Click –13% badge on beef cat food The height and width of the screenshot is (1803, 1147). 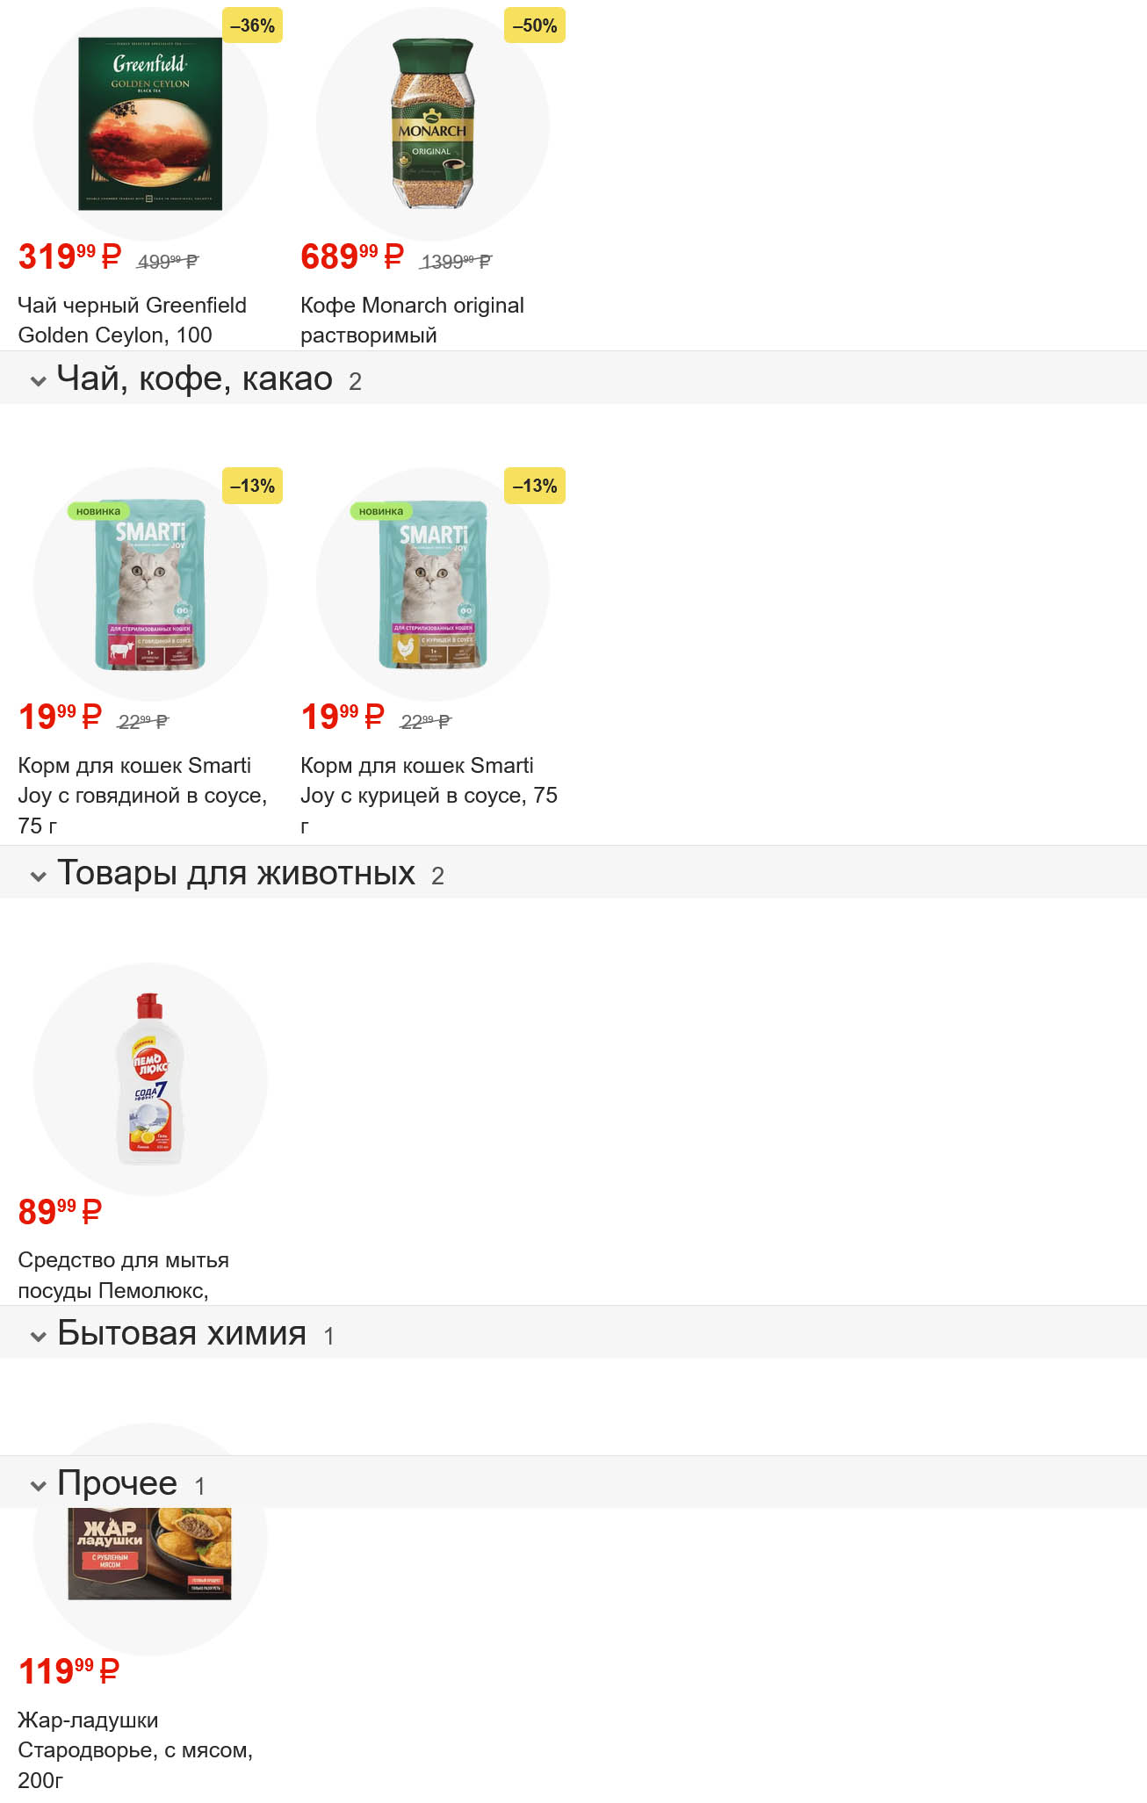(x=252, y=487)
